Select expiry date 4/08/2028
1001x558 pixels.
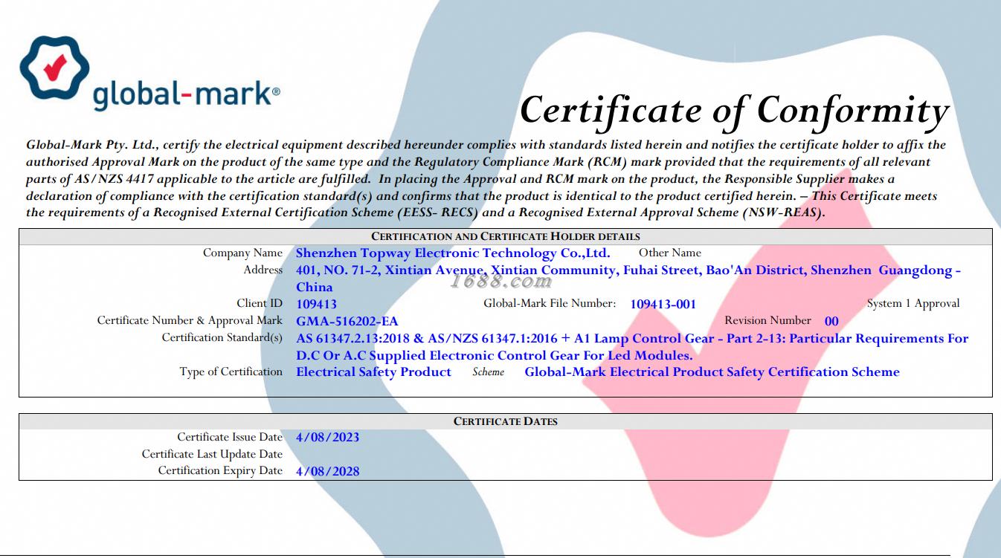point(327,471)
